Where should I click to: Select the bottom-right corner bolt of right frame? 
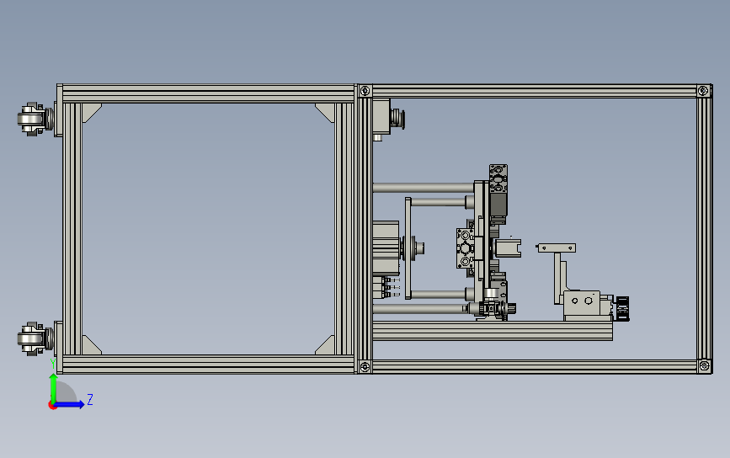click(704, 366)
